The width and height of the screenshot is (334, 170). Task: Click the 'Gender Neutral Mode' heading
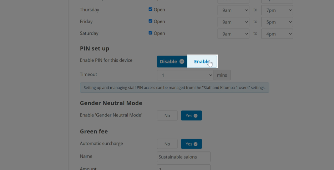111,103
